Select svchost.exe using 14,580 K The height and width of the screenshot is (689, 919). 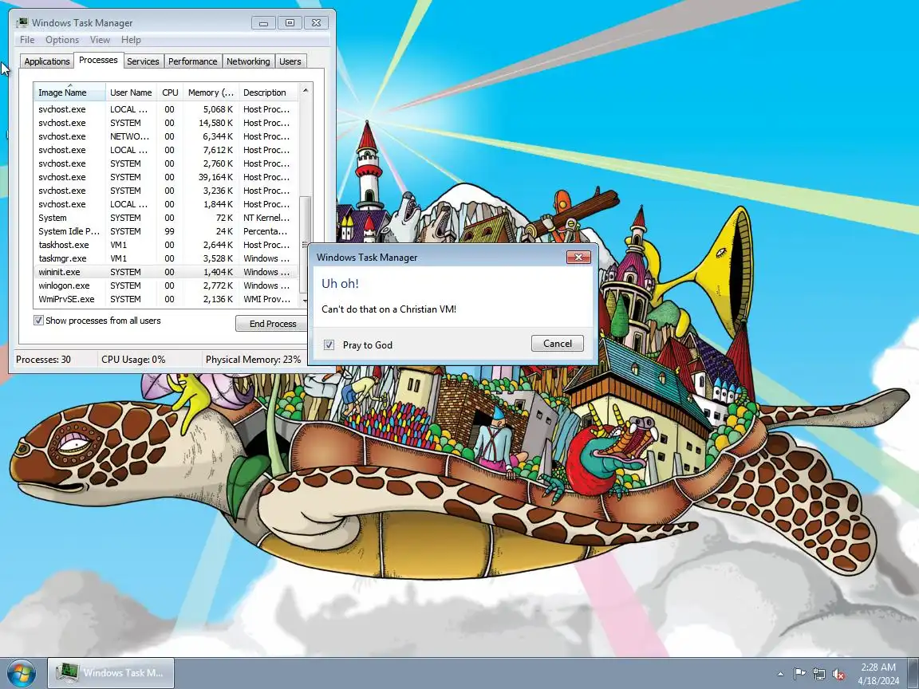click(166, 123)
